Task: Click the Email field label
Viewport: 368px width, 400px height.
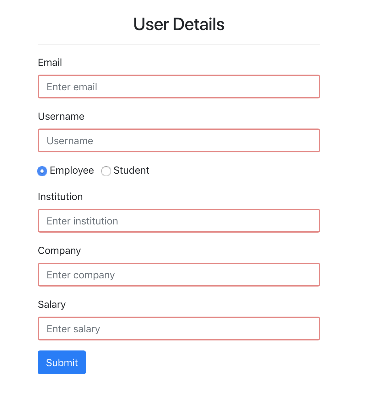Action: click(x=50, y=62)
